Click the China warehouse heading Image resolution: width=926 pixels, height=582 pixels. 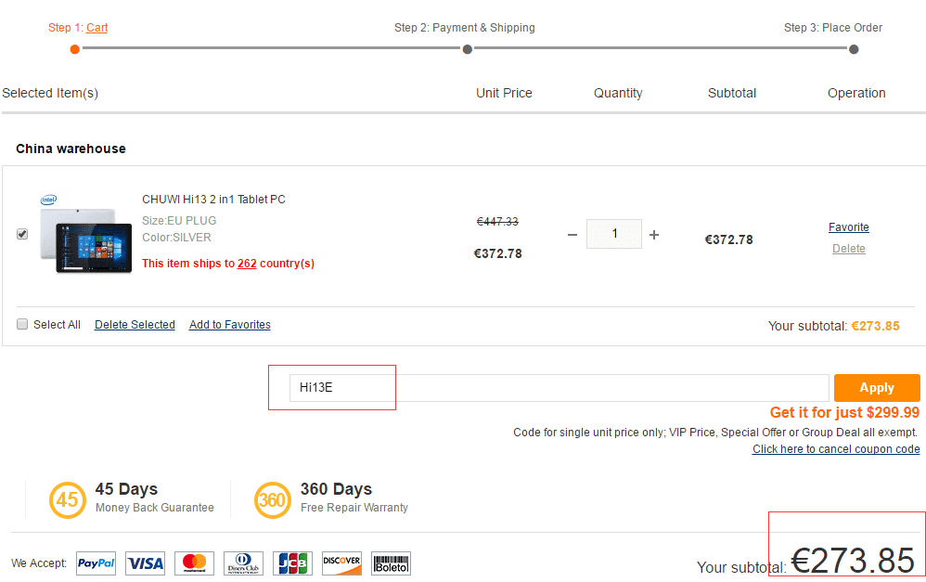tap(71, 149)
